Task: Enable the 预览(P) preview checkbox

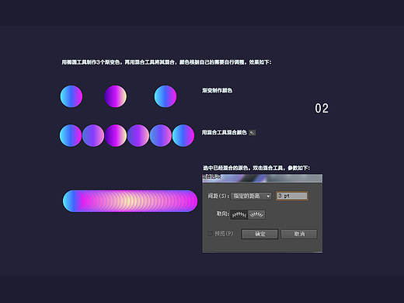Action: tap(210, 234)
